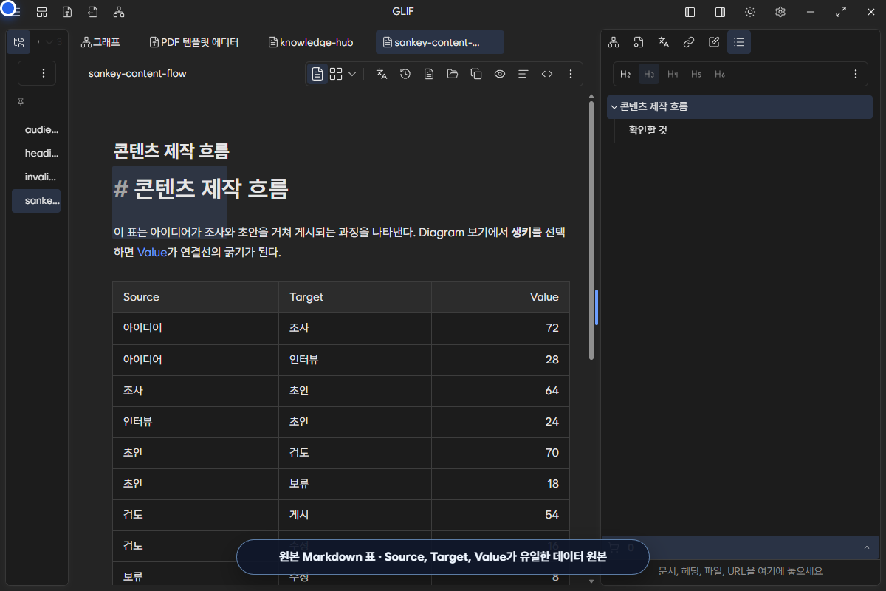Click the Target column header
This screenshot has width=886, height=591.
tap(355, 297)
